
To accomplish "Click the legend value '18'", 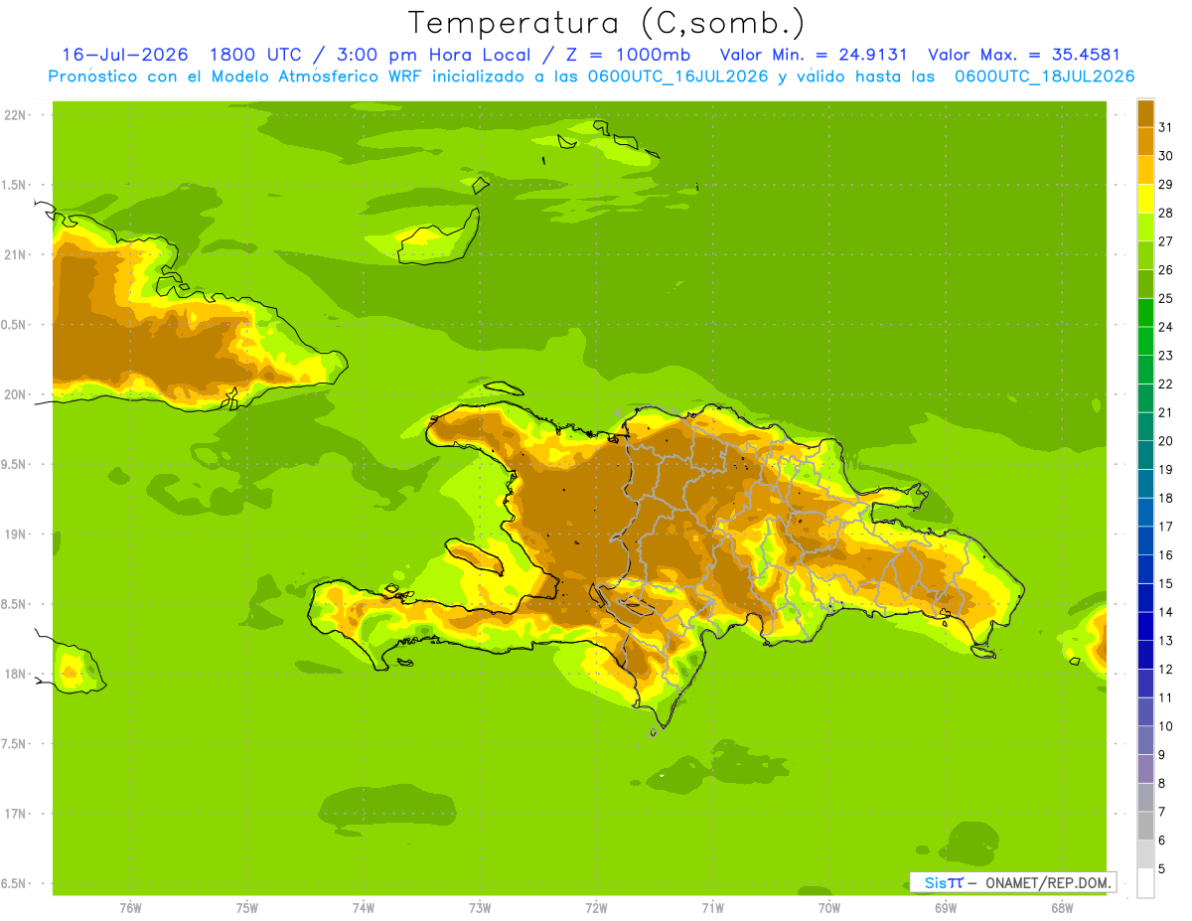I will coord(1166,498).
